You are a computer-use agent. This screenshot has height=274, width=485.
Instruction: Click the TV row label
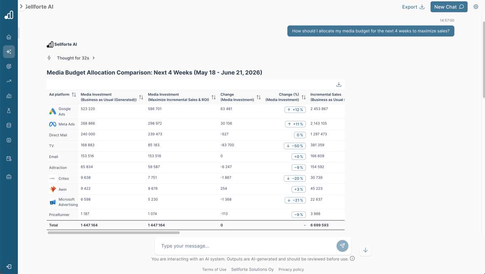click(51, 146)
